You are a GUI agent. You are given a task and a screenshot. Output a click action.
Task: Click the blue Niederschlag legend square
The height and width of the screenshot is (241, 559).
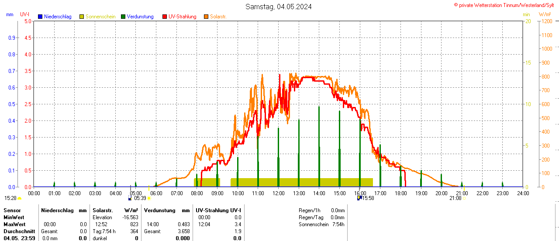(x=41, y=17)
